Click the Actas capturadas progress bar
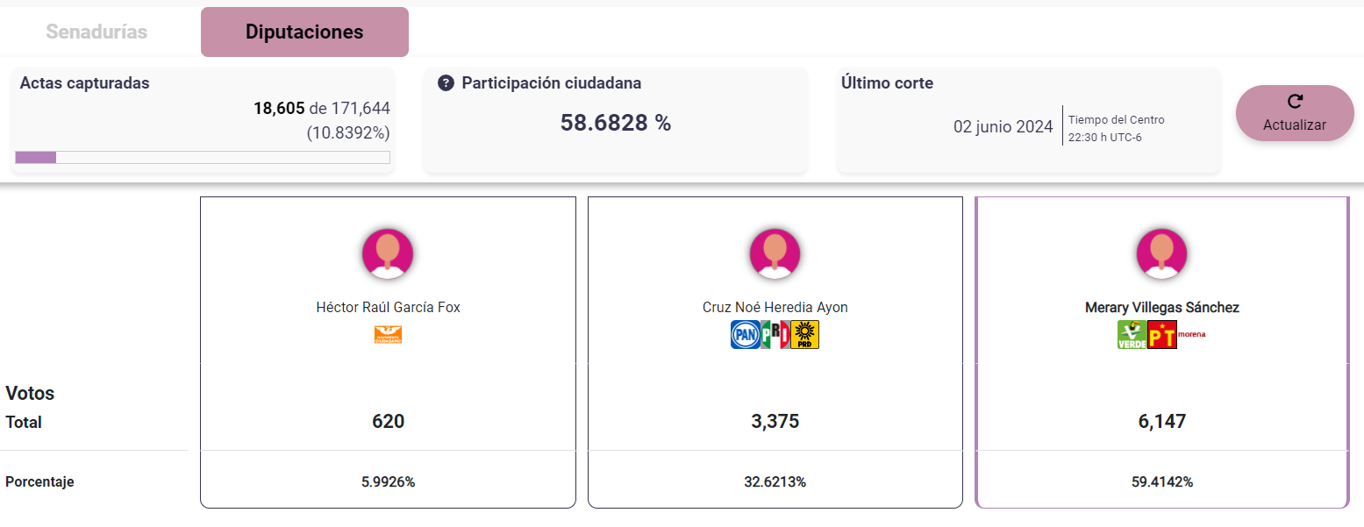This screenshot has width=1364, height=527. tap(203, 157)
